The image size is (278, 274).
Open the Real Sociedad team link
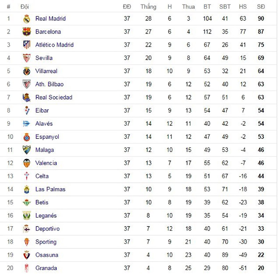tap(54, 97)
